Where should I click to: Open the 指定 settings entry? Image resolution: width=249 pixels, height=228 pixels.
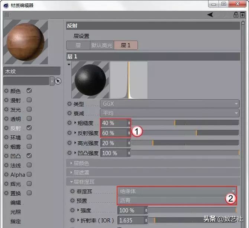tap(16, 221)
